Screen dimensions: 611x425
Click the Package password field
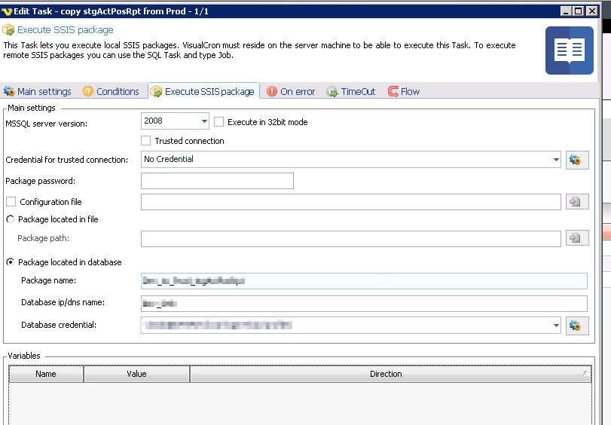[217, 181]
